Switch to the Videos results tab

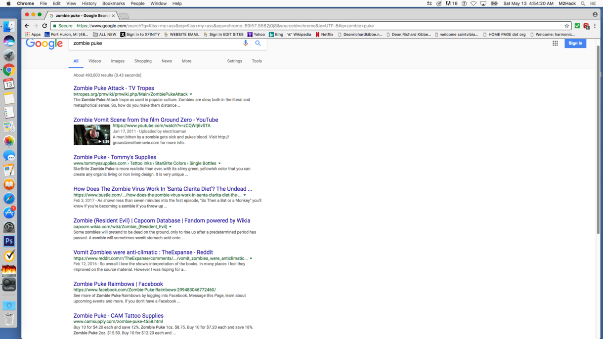click(x=94, y=61)
